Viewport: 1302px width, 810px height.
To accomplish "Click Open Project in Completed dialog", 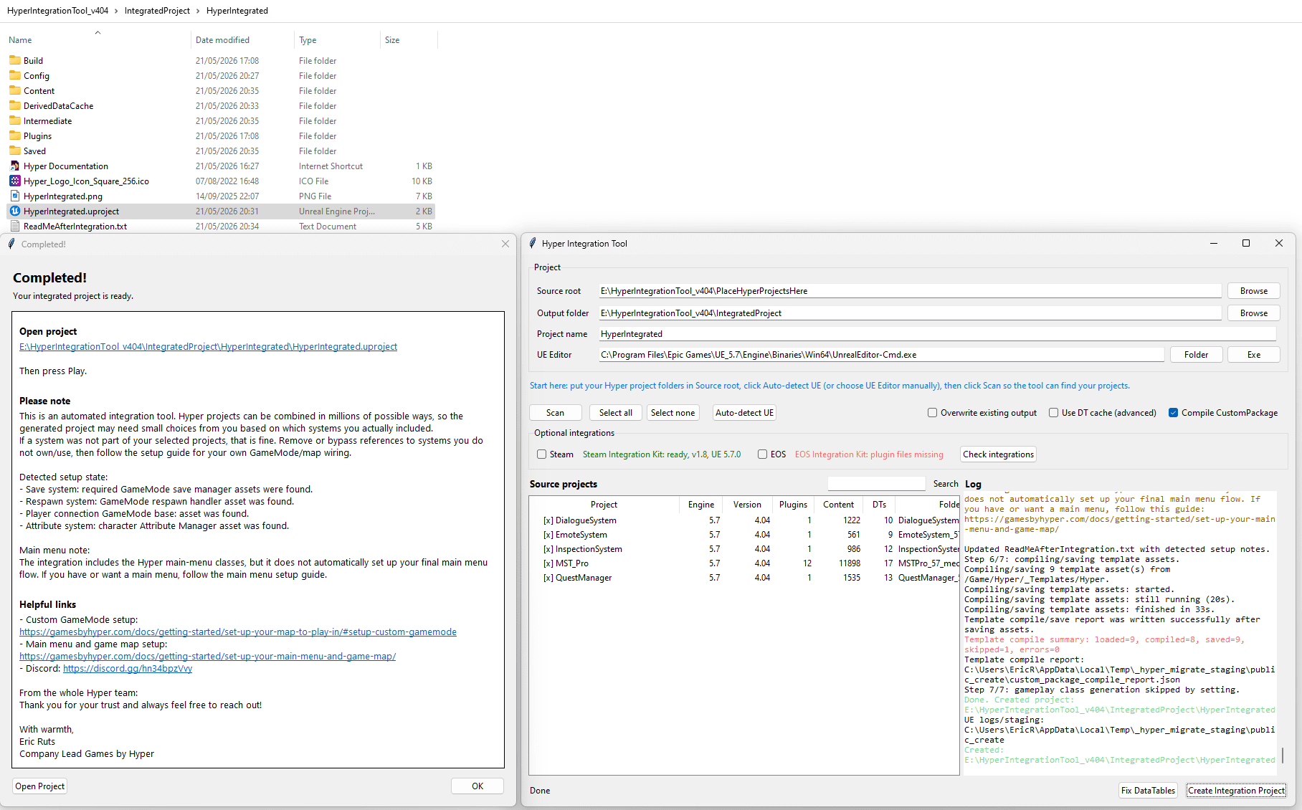I will point(40,786).
